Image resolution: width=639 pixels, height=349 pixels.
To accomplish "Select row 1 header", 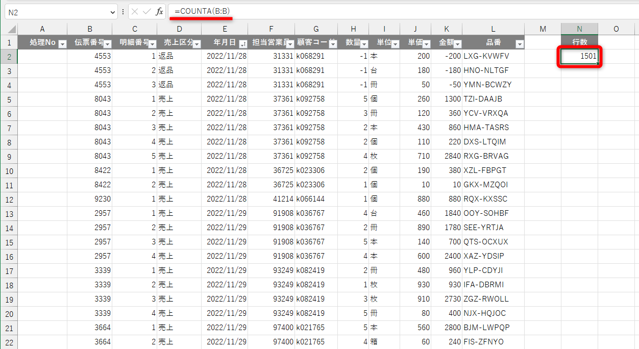I will click(x=9, y=42).
